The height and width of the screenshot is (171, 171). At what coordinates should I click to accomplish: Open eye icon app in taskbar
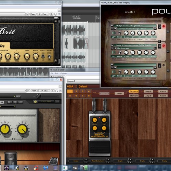click(x=75, y=168)
